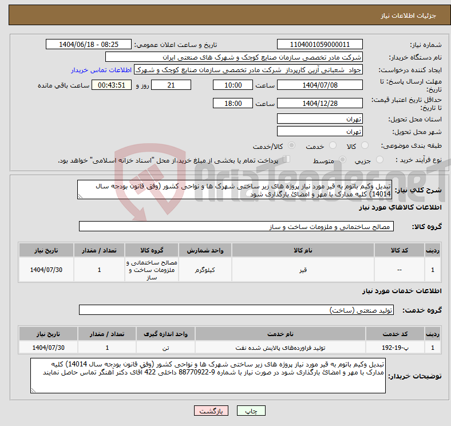Click the نام خدمت column header

point(280,334)
